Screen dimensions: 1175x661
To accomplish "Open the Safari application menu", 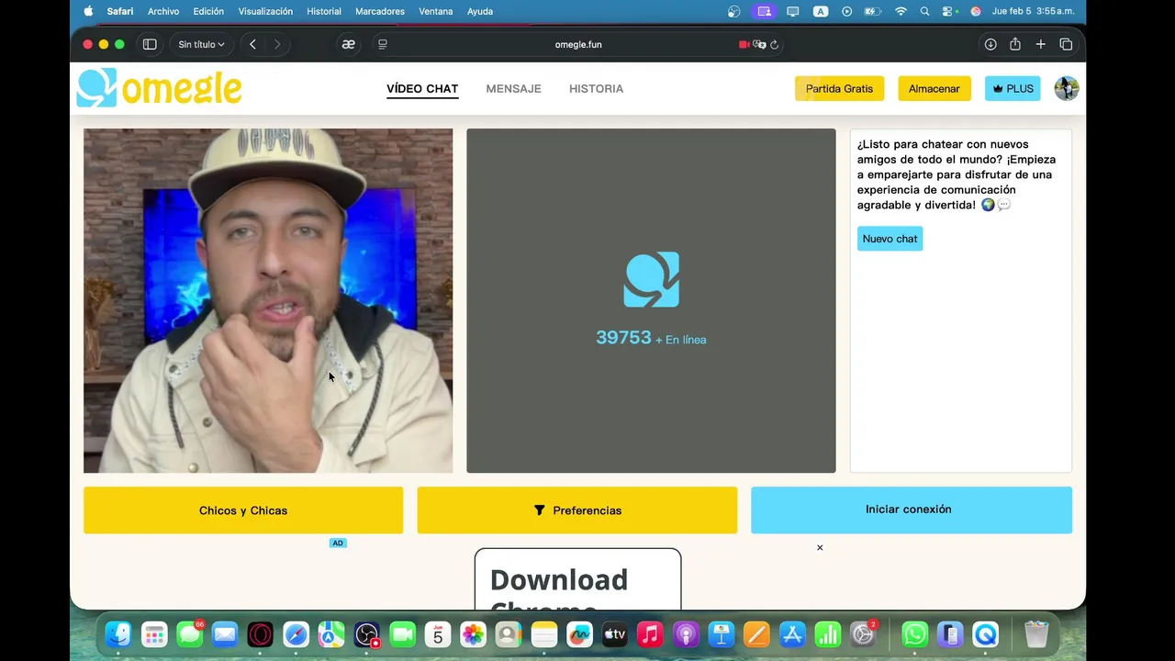I will [x=120, y=11].
